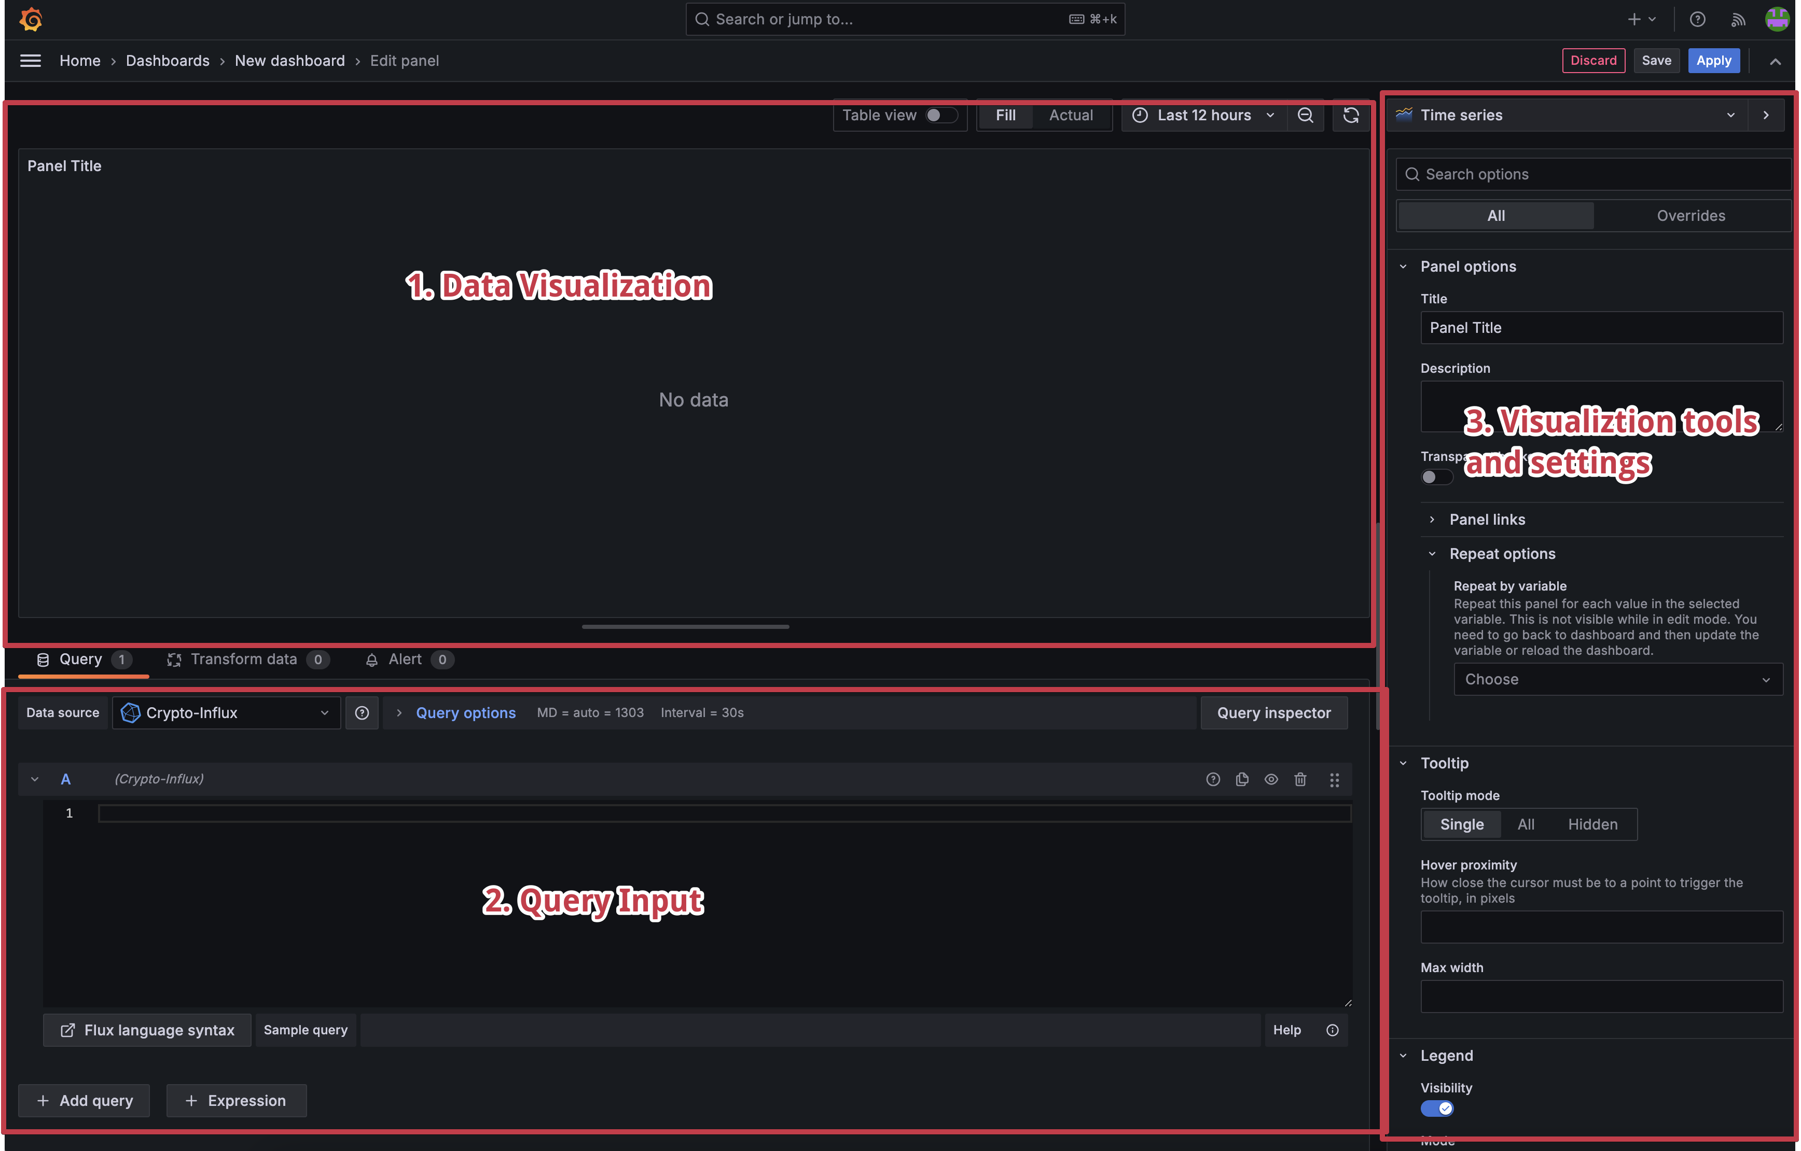Click the zoom out time range icon
Viewport: 1801px width, 1151px height.
(1305, 115)
